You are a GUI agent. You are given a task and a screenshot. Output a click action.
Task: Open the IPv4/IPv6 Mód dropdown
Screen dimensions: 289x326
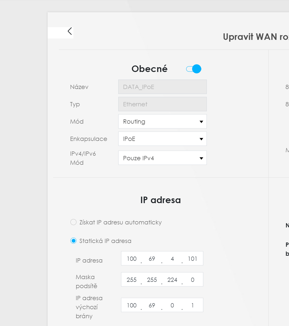[162, 158]
